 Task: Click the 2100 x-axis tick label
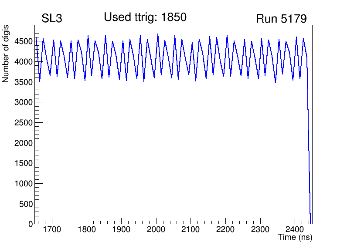pos(191,229)
